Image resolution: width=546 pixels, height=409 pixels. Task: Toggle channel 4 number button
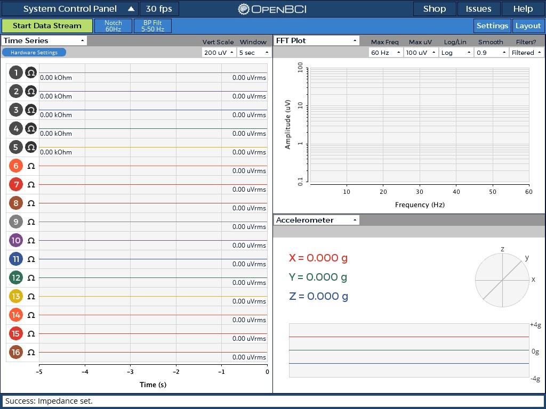(x=15, y=129)
